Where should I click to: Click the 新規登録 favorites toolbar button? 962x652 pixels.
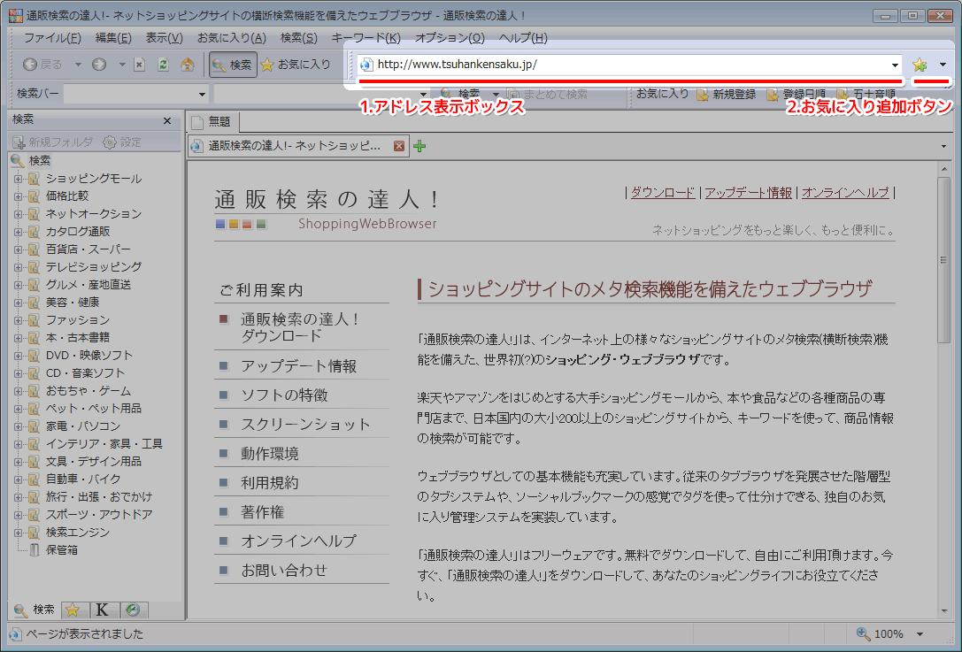[x=727, y=95]
